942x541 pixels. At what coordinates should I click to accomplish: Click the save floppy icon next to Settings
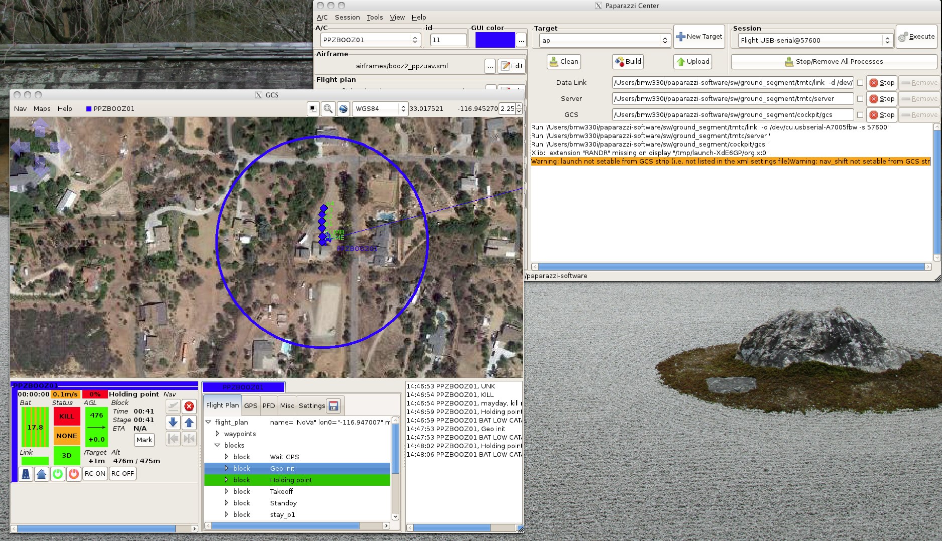point(333,405)
